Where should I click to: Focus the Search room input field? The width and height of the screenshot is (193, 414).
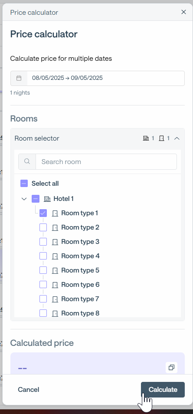tap(106, 161)
